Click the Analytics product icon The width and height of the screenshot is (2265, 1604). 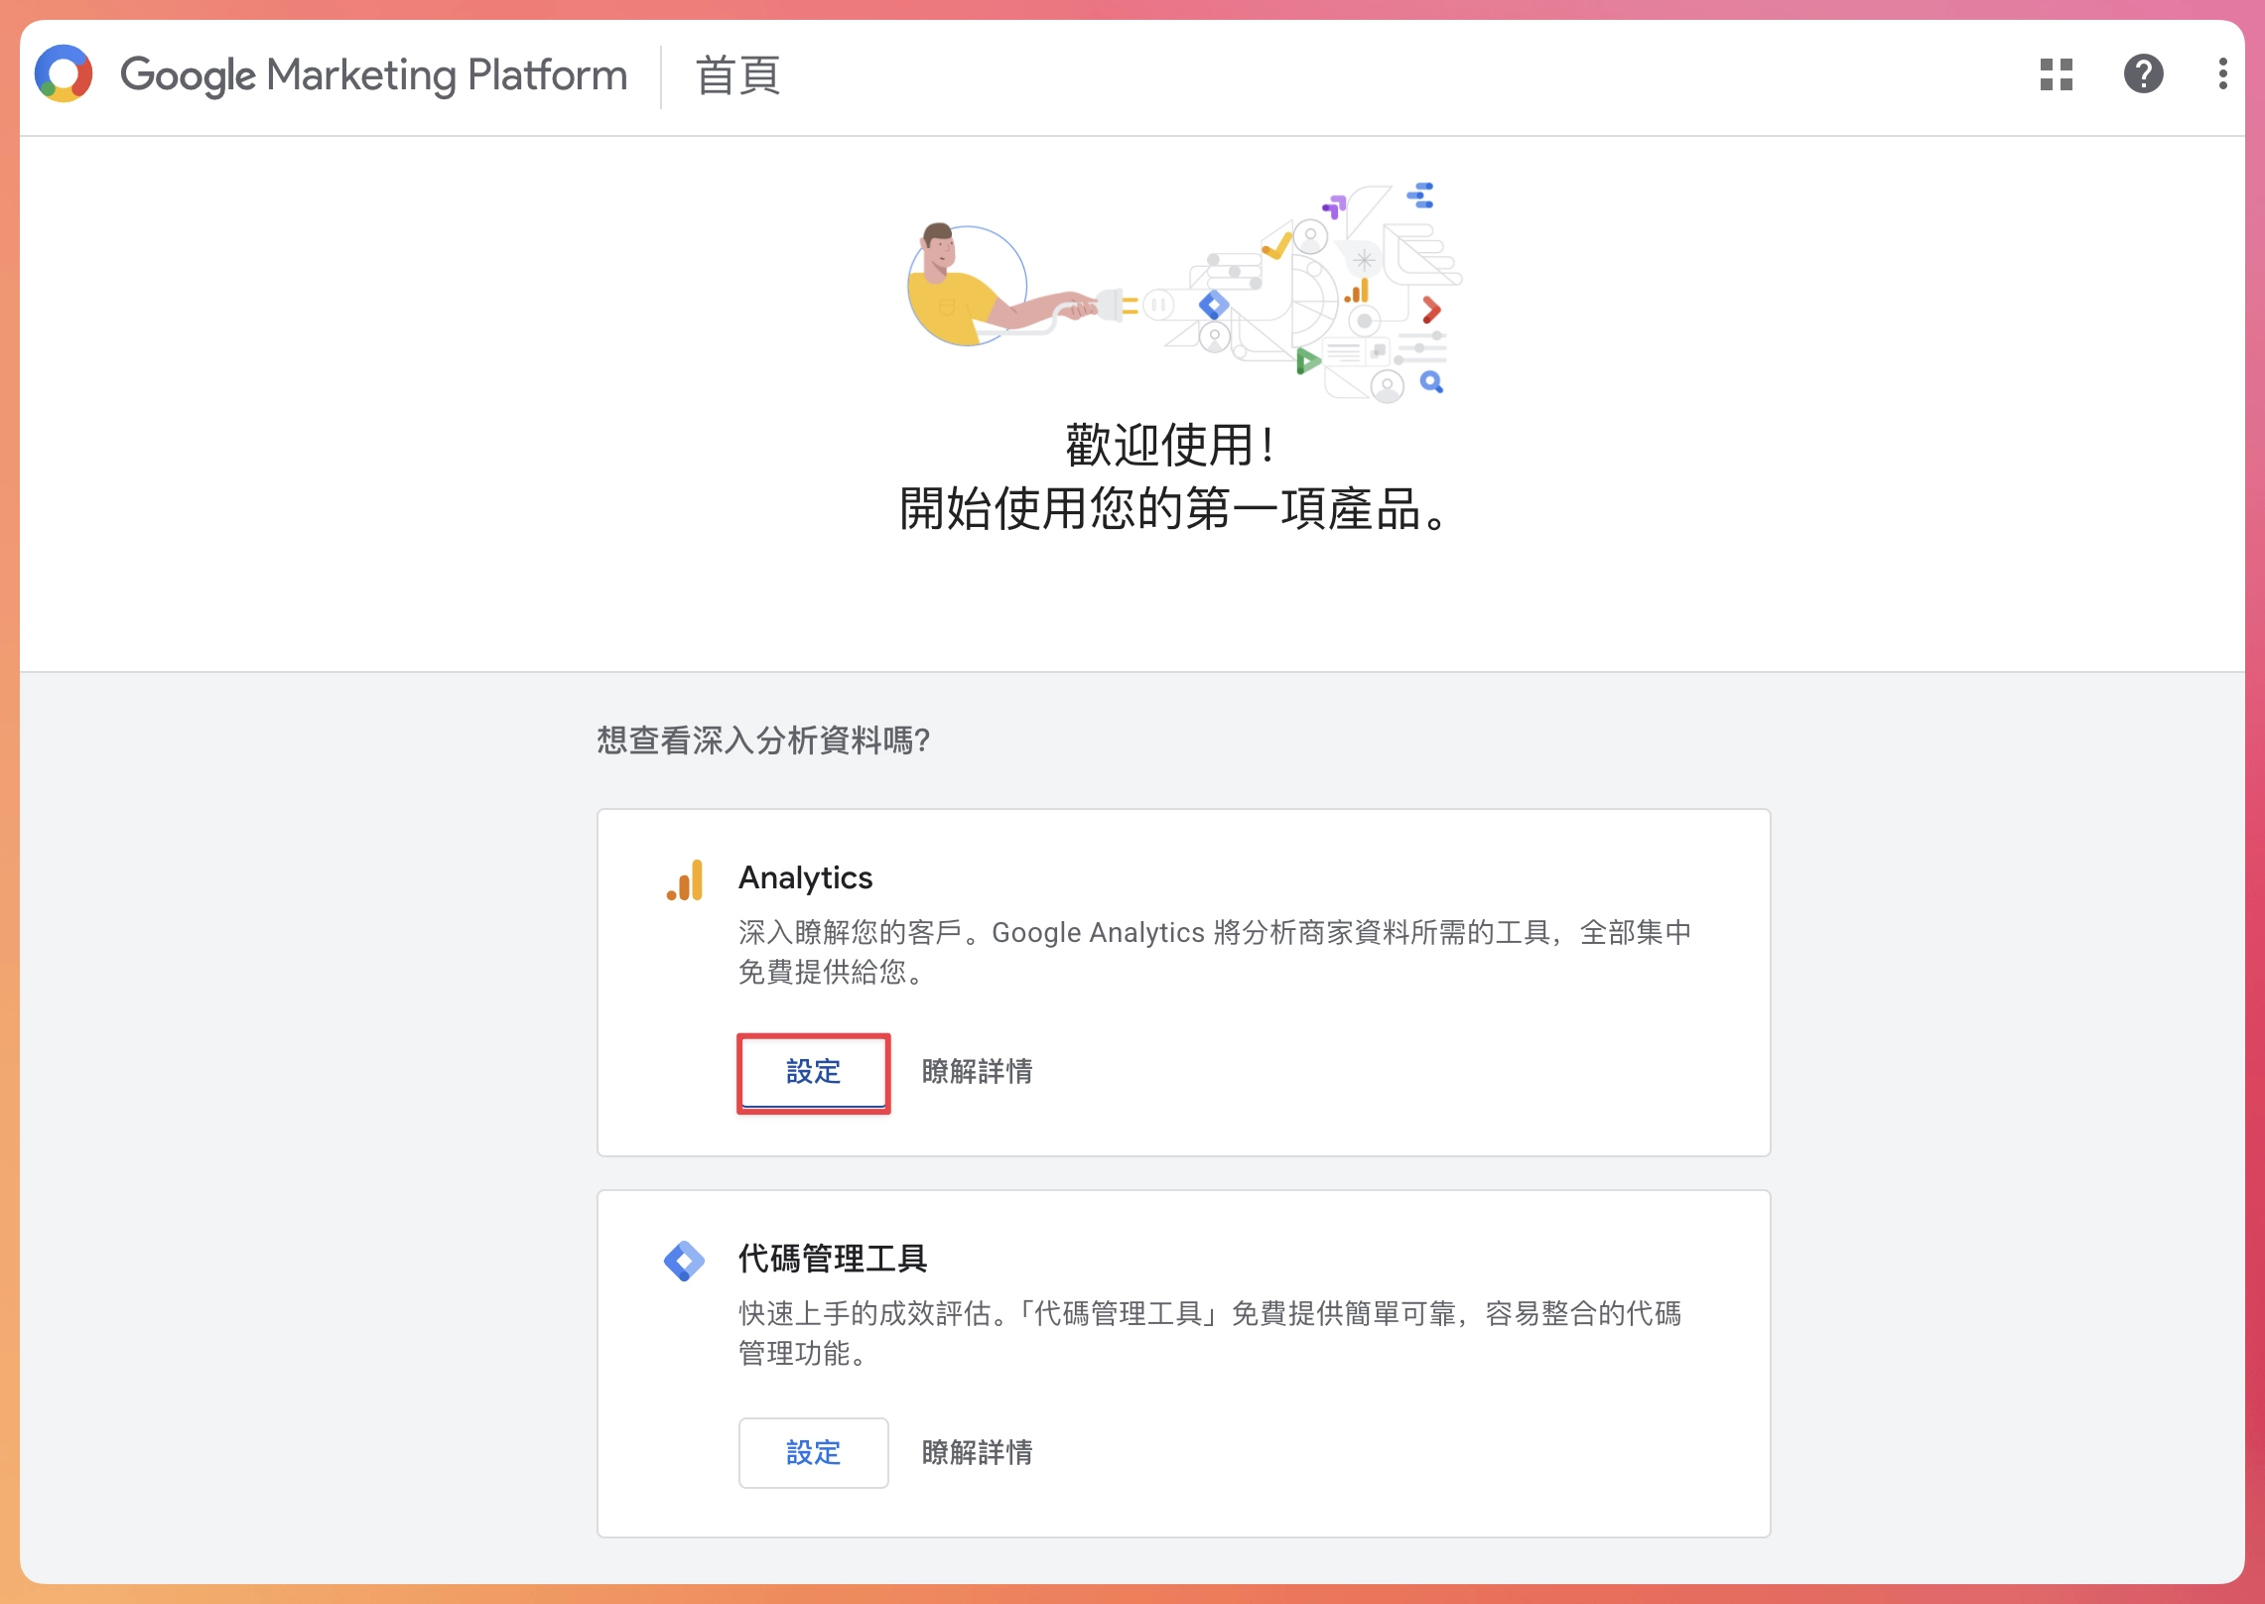[x=686, y=877]
